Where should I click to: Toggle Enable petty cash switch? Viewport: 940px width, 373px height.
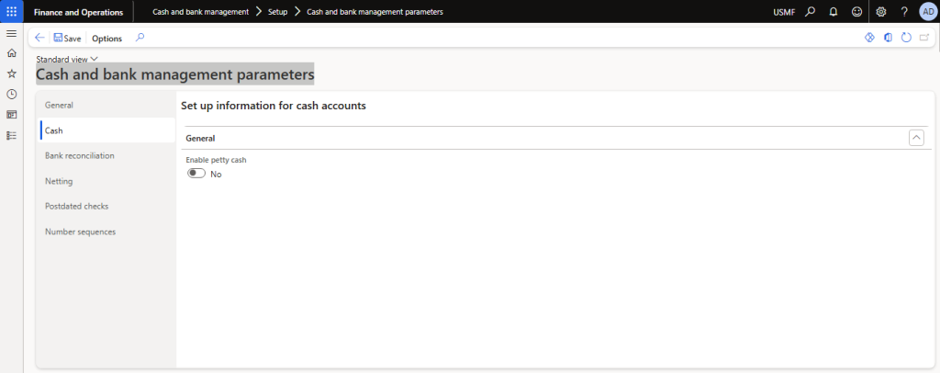196,174
